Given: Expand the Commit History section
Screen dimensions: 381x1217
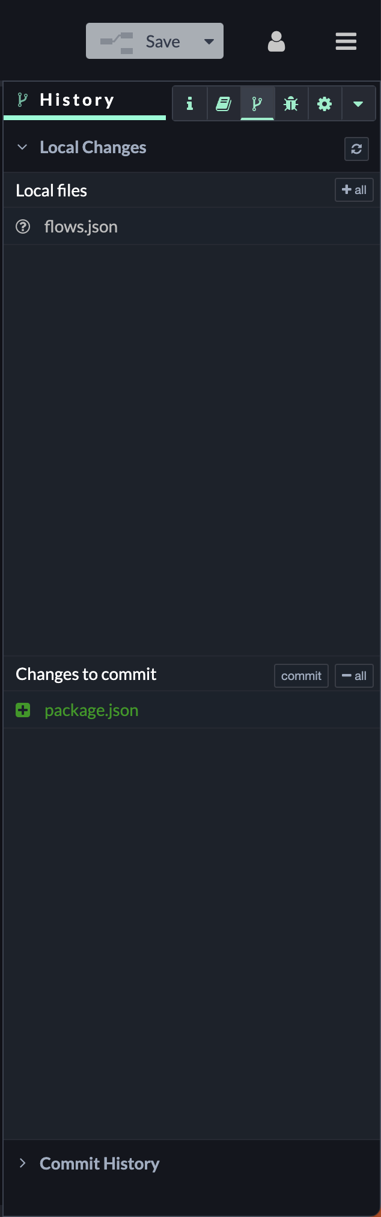Looking at the screenshot, I should click(x=22, y=1163).
